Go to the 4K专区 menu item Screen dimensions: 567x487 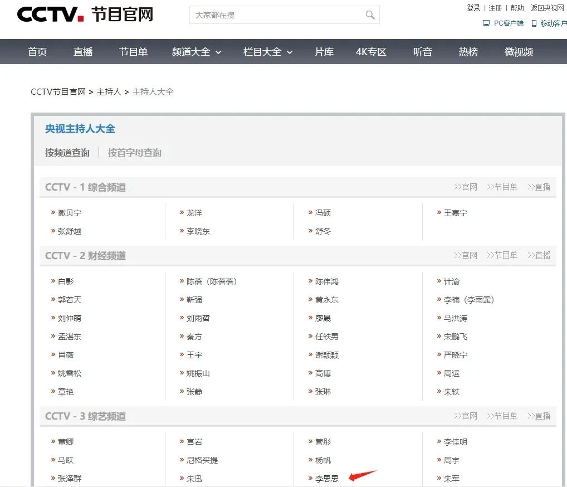pos(371,52)
